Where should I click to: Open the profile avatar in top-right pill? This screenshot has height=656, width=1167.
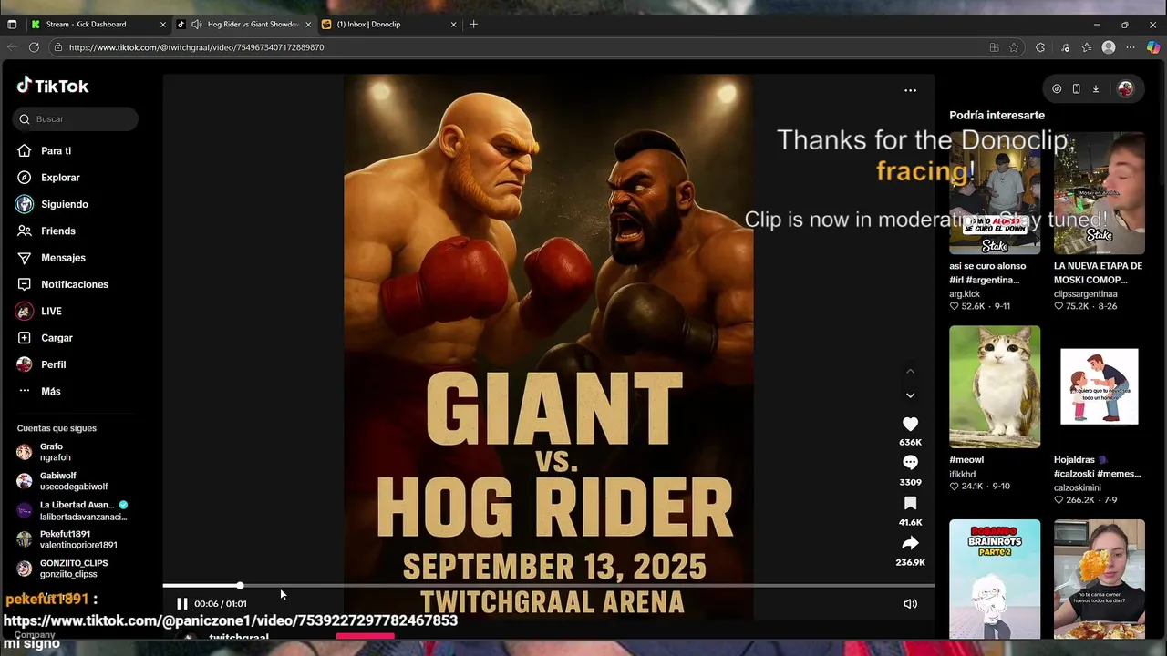pos(1125,88)
